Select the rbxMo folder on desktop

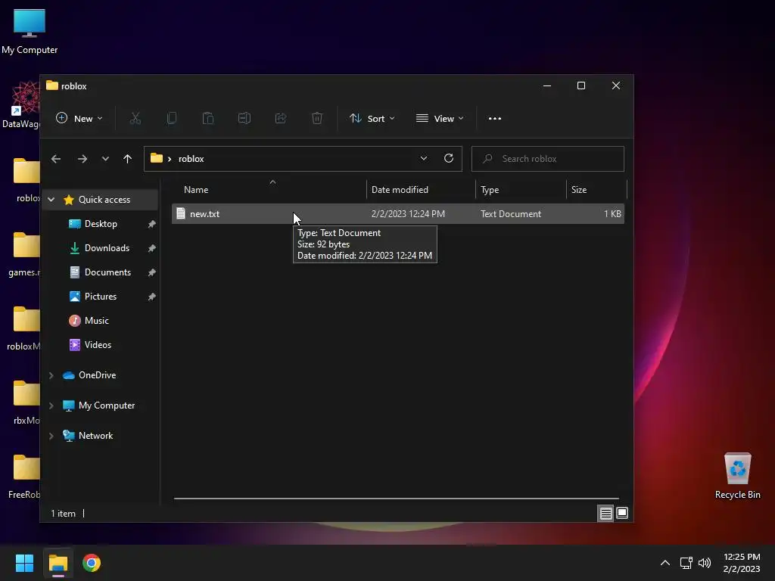pos(26,402)
